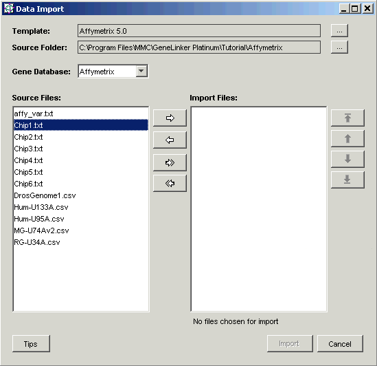The height and width of the screenshot is (366, 377).
Task: Click the Source Folder path field
Action: tap(199, 47)
